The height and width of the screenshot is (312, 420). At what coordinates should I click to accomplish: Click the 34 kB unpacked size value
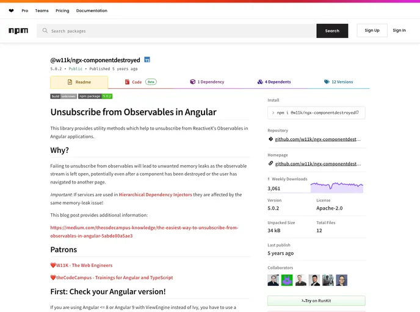pos(274,230)
